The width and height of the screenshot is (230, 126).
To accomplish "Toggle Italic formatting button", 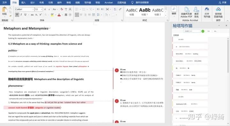I will pos(21,15).
